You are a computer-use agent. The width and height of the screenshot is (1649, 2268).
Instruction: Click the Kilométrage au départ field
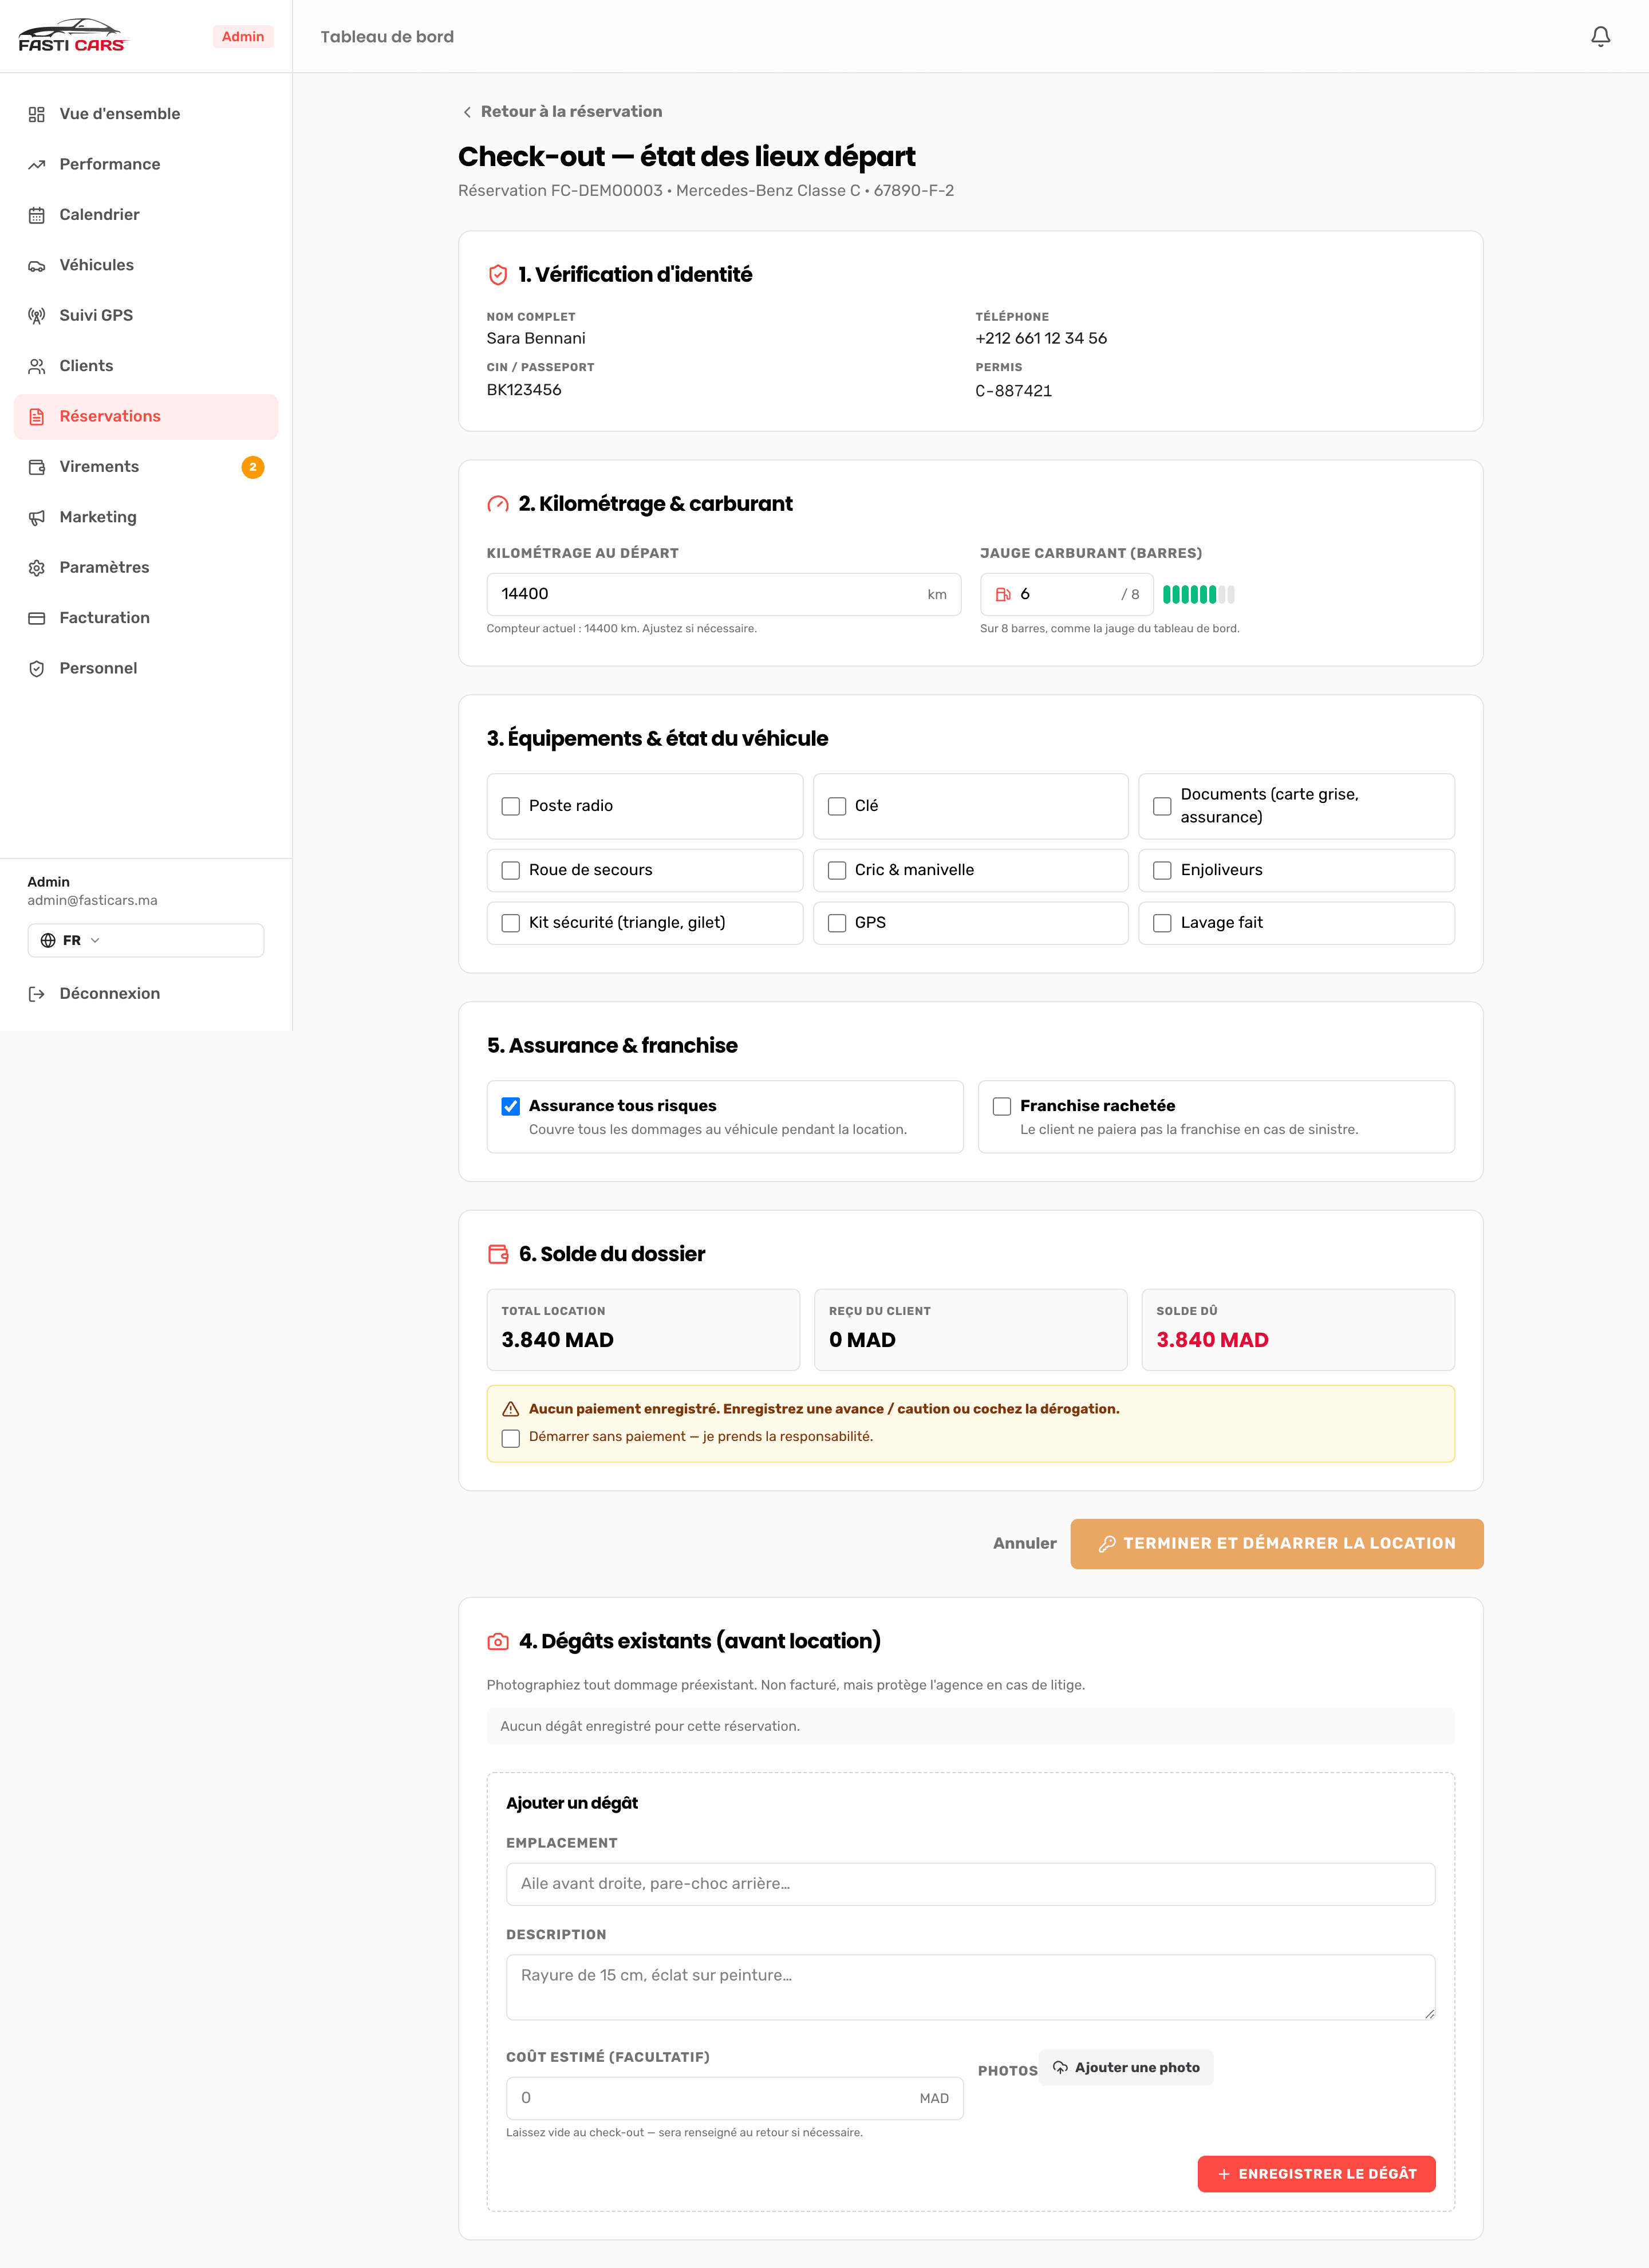pyautogui.click(x=723, y=595)
